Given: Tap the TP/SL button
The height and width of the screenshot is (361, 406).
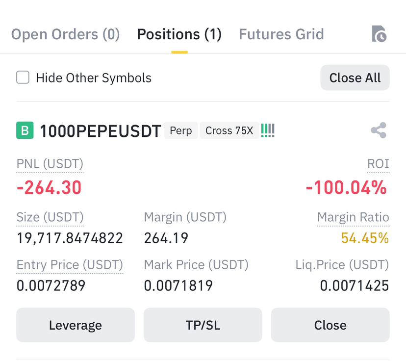Looking at the screenshot, I should tap(203, 325).
